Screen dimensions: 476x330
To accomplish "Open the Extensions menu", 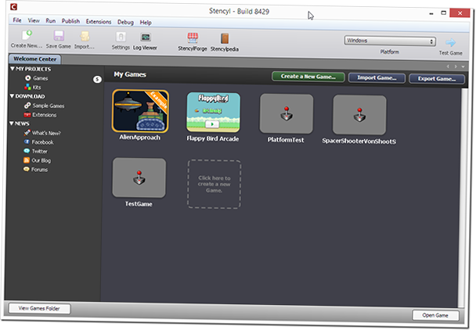I will (x=99, y=22).
